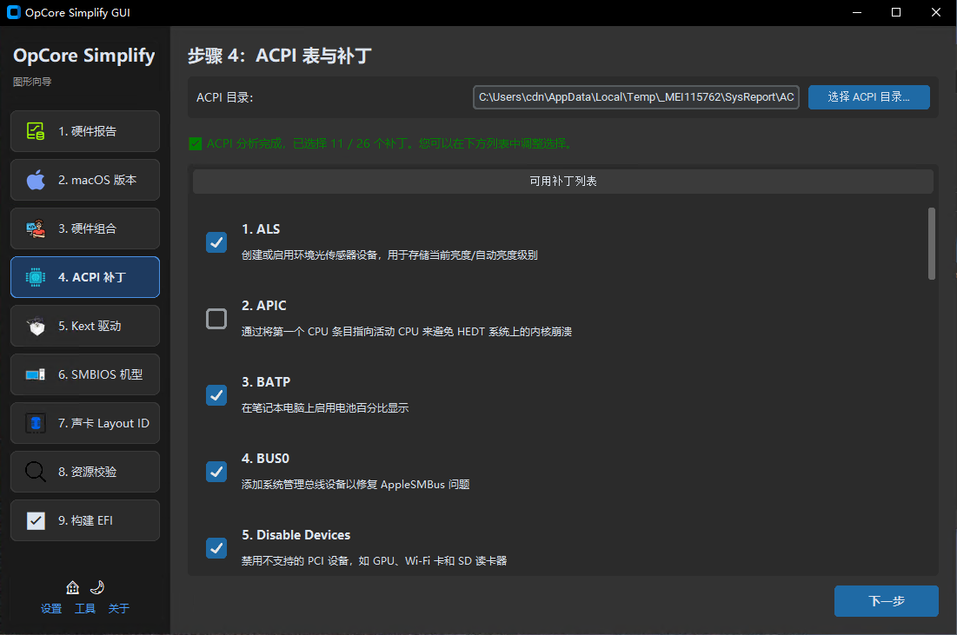This screenshot has width=957, height=635.
Task: Close the OpCore Simplify GUI window
Action: click(935, 12)
